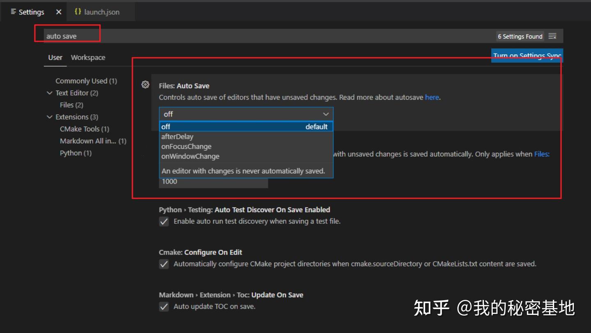The image size is (591, 333).
Task: Switch to the Workspace settings tab
Action: pyautogui.click(x=88, y=57)
